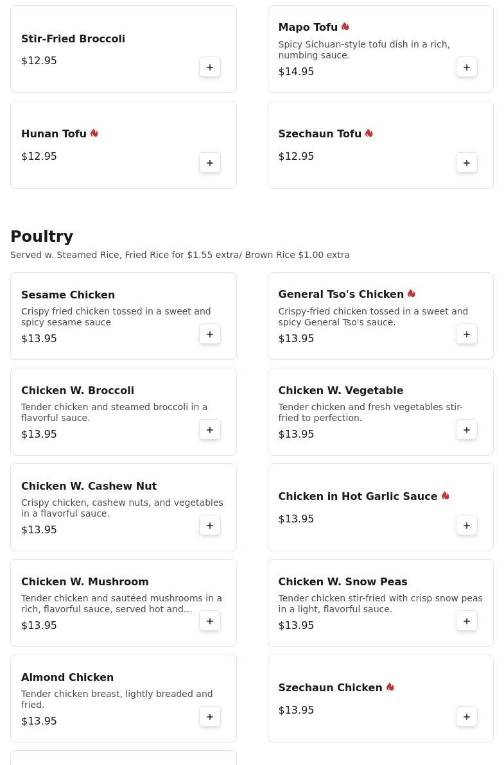Click plus icon for Hunan Tofu
504x765 pixels.
tap(210, 163)
